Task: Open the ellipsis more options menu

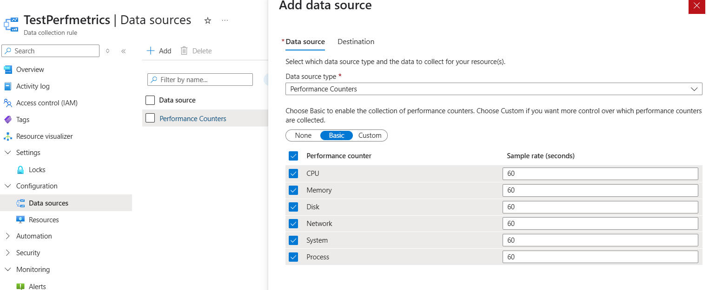Action: click(225, 20)
